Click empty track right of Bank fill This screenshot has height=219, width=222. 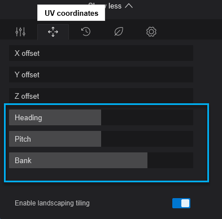(x=170, y=160)
